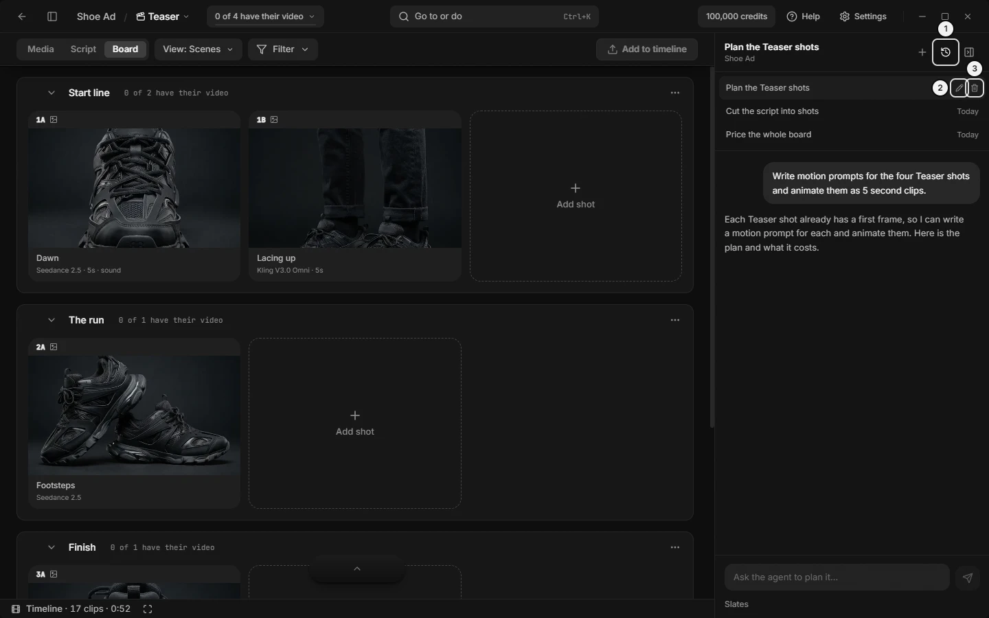The width and height of the screenshot is (989, 618).
Task: Click the Ask the agent input field
Action: [837, 577]
